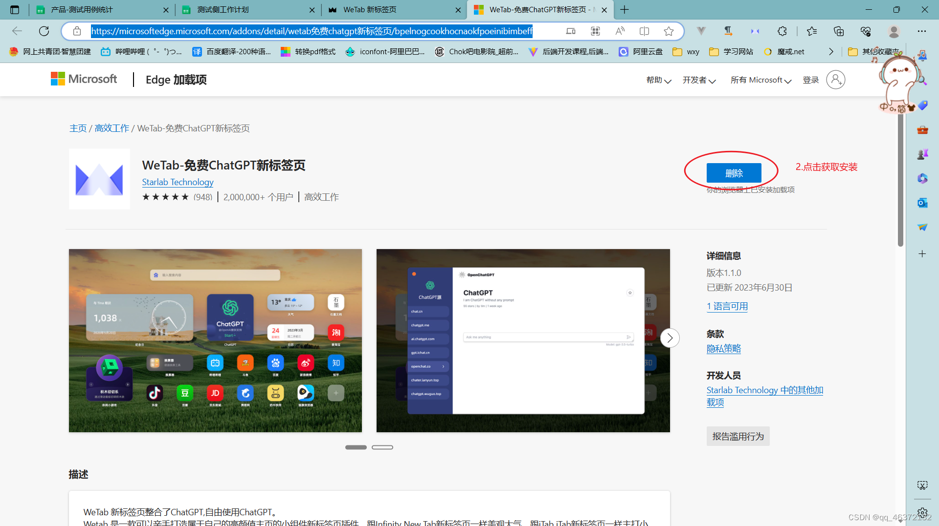Open the sidebar tools briefcase icon
939x526 pixels.
click(x=922, y=130)
